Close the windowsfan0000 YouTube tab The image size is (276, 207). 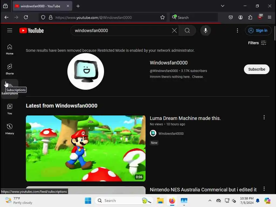tap(68, 6)
